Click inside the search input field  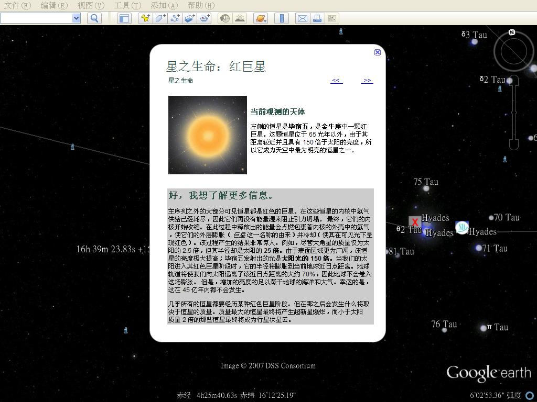pyautogui.click(x=36, y=18)
